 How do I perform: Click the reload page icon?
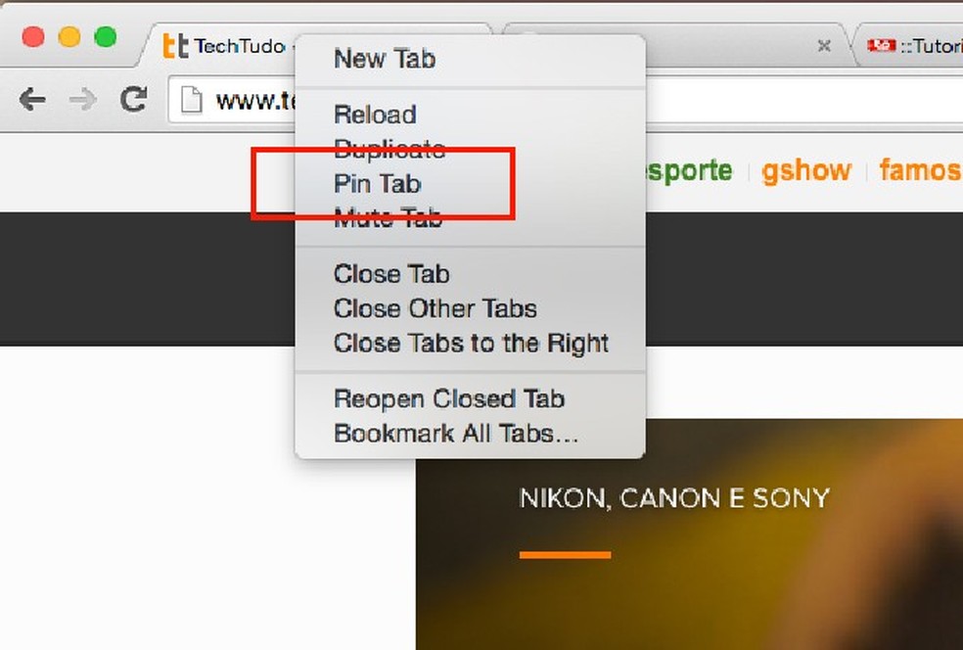coord(133,99)
